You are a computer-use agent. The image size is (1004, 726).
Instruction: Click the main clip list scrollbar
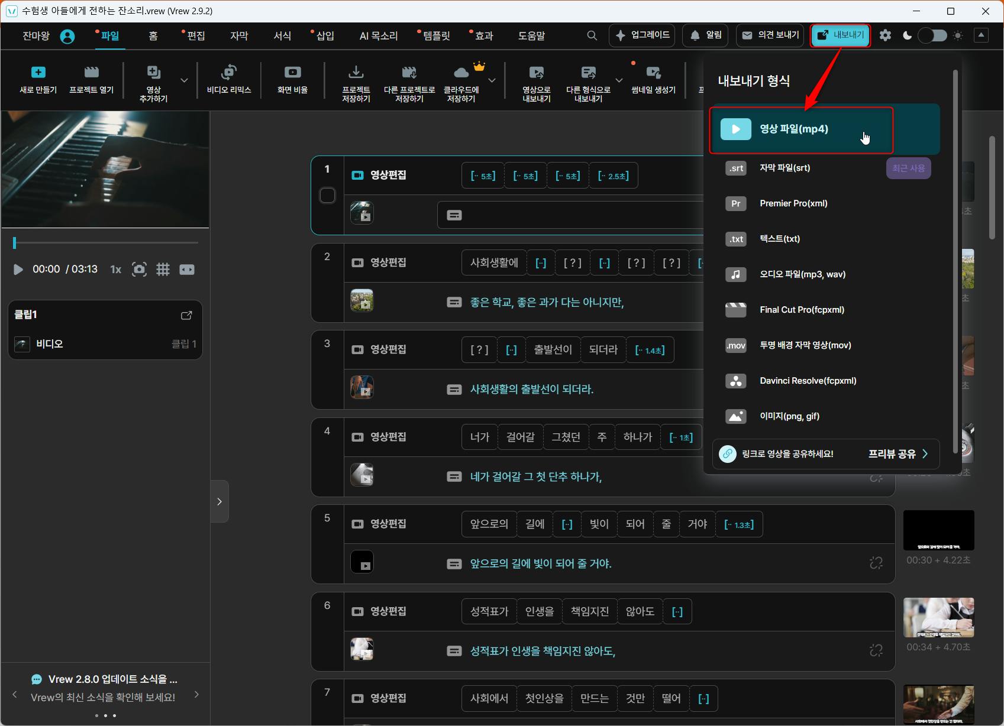click(992, 187)
